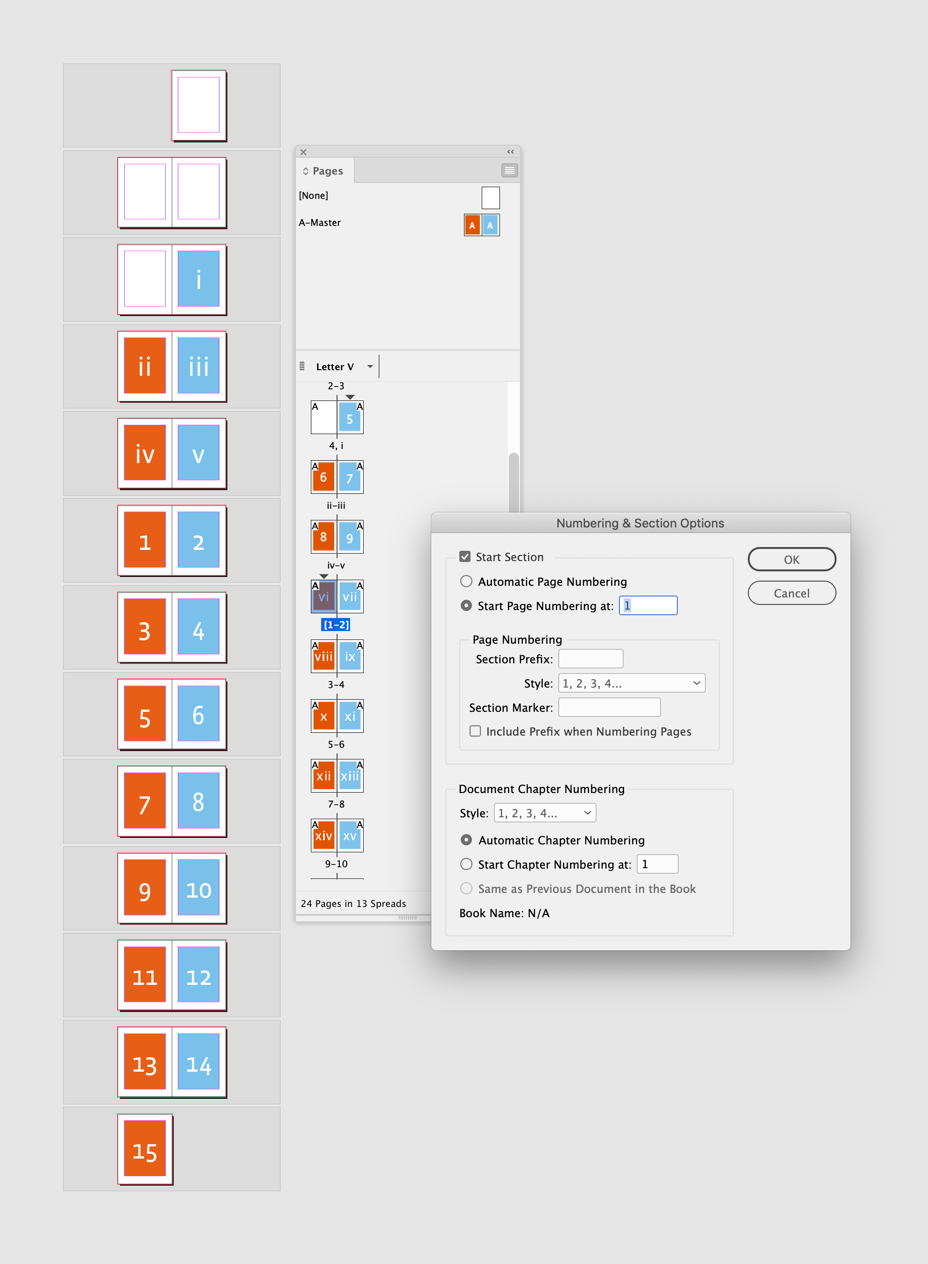Click the OK button
This screenshot has width=928, height=1264.
click(x=791, y=559)
